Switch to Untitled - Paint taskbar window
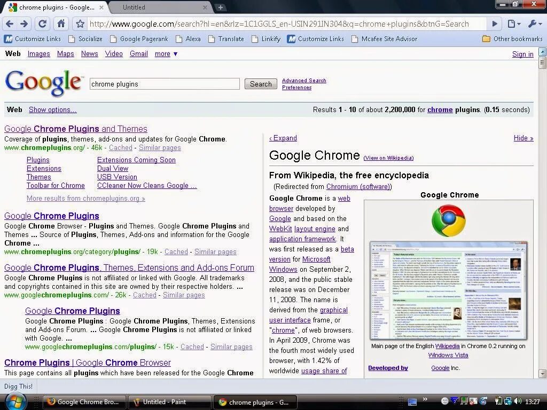This screenshot has width=547, height=410. click(x=169, y=402)
